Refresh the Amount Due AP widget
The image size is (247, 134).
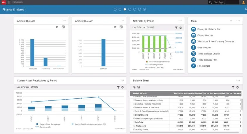[x=115, y=27]
